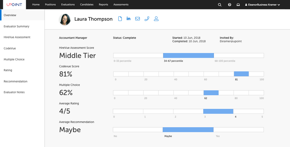Screen dimensions: 290x147
Task: Select Evaluator Summary in sidebar
Action: point(17,26)
